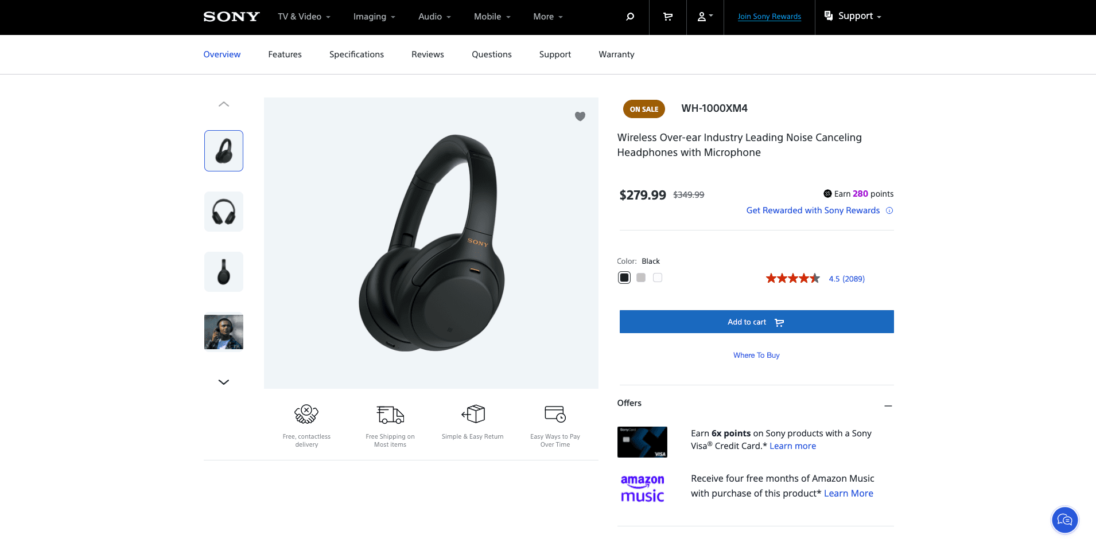The image size is (1096, 539).
Task: Select the person wearing headphones thumbnail
Action: tap(224, 332)
